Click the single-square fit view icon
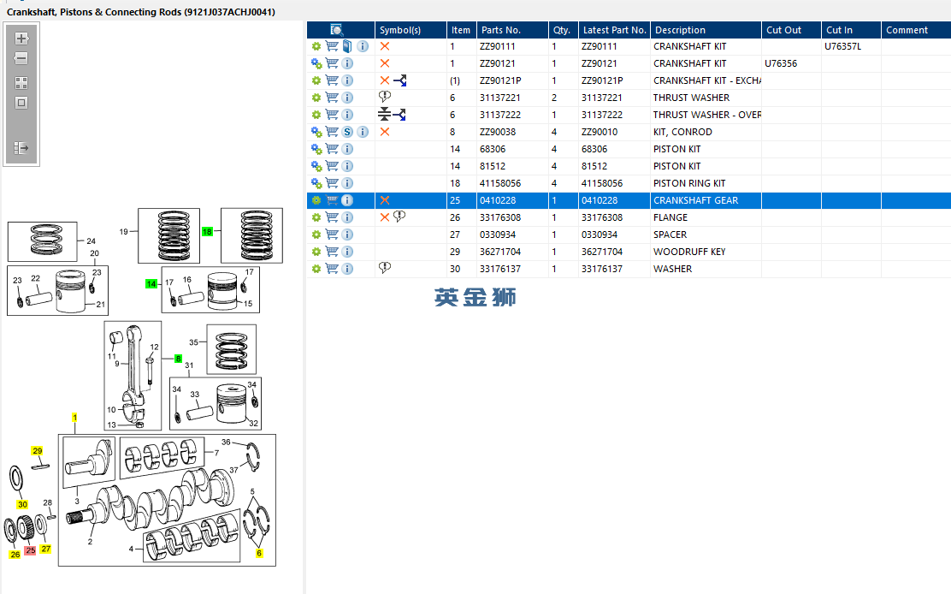The height and width of the screenshot is (594, 951). (x=21, y=103)
